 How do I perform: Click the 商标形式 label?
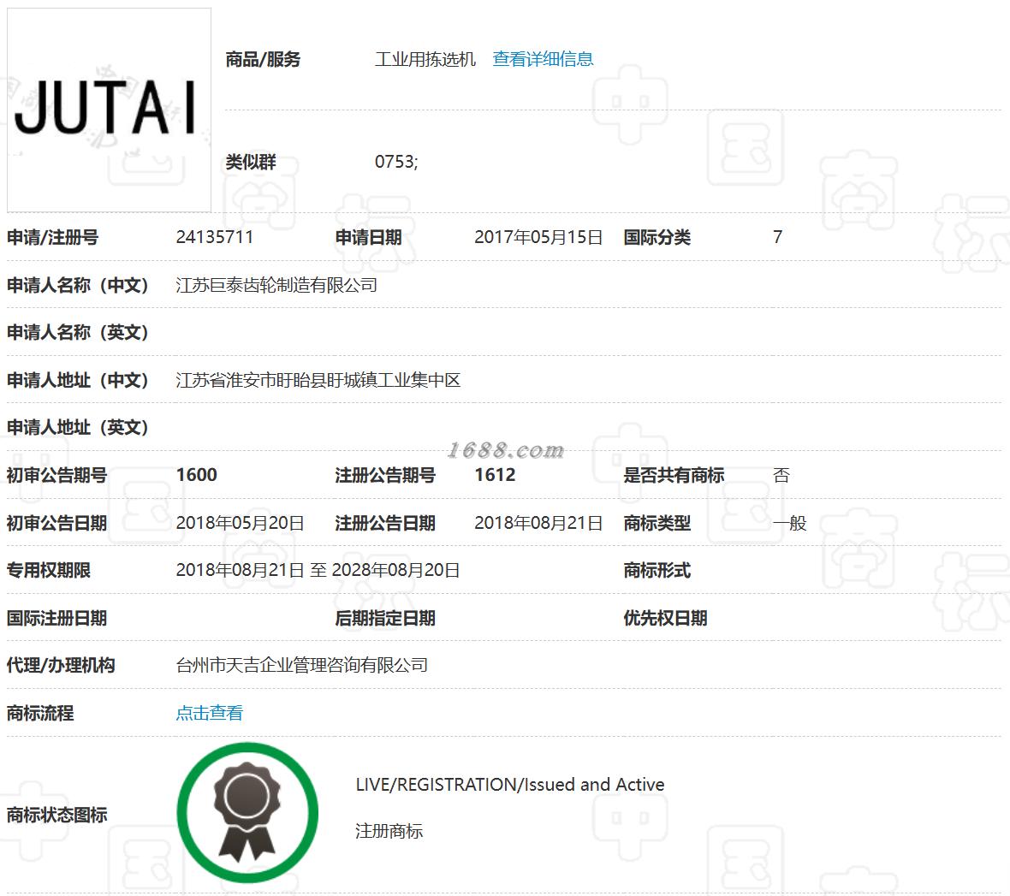coord(657,570)
